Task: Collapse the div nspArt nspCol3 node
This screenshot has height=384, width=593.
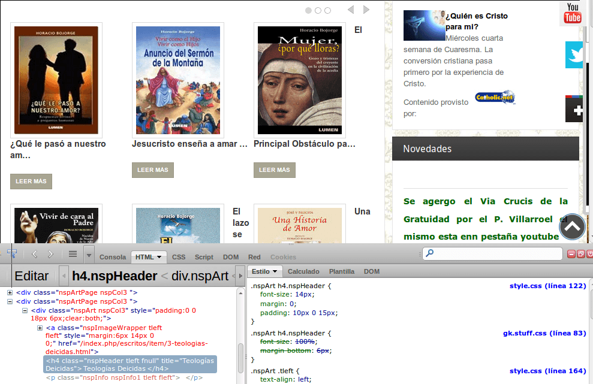Action: pyautogui.click(x=25, y=311)
